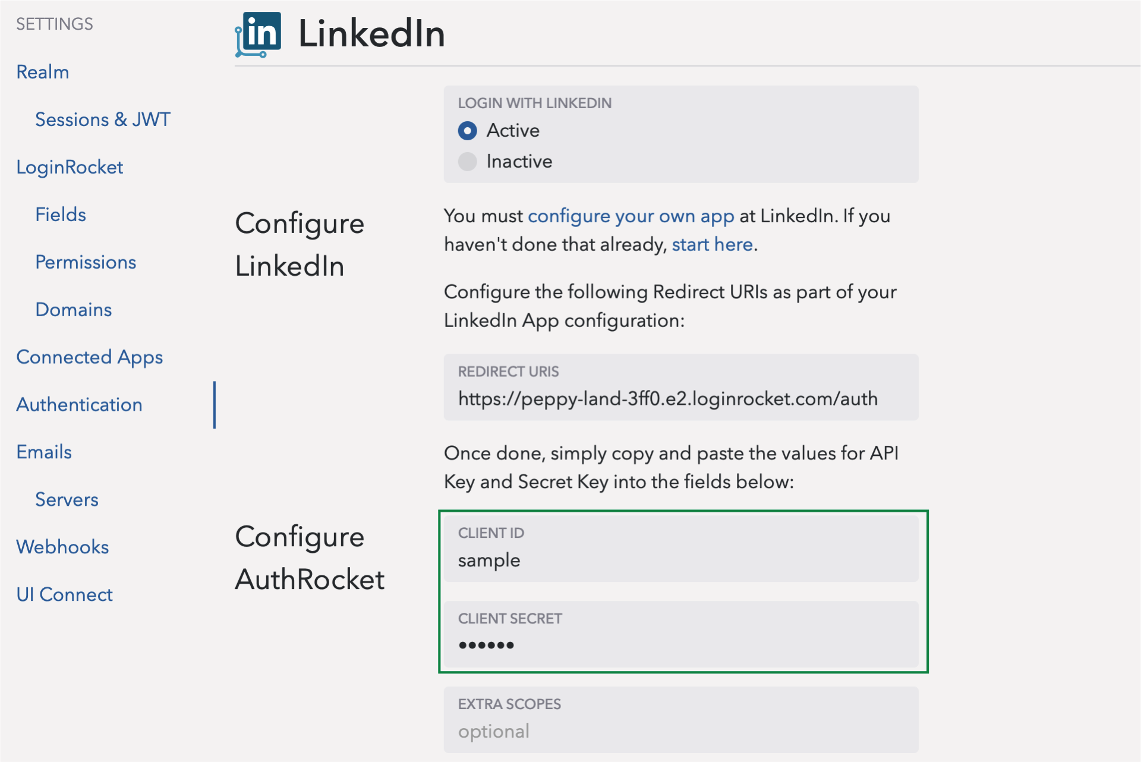The height and width of the screenshot is (762, 1141).
Task: Click the Redirect URIs field
Action: (x=681, y=388)
